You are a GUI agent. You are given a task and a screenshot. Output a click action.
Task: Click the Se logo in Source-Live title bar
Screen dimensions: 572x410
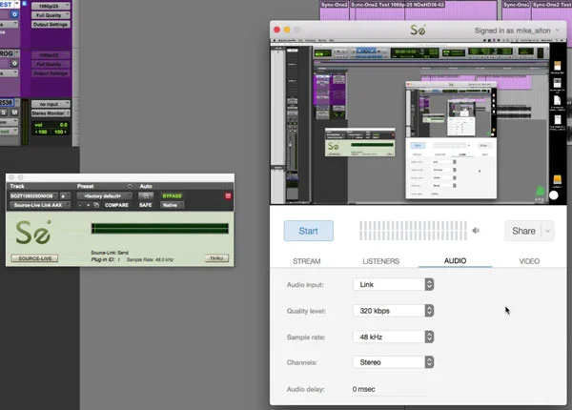tap(418, 30)
